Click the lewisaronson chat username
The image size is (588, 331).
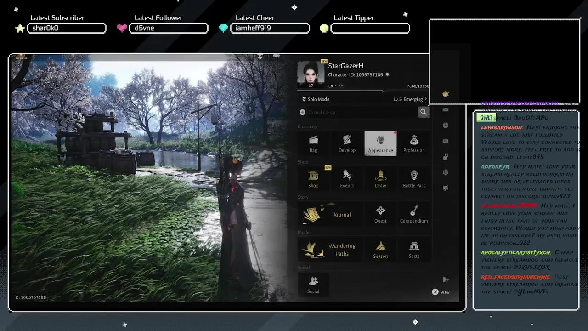point(502,128)
